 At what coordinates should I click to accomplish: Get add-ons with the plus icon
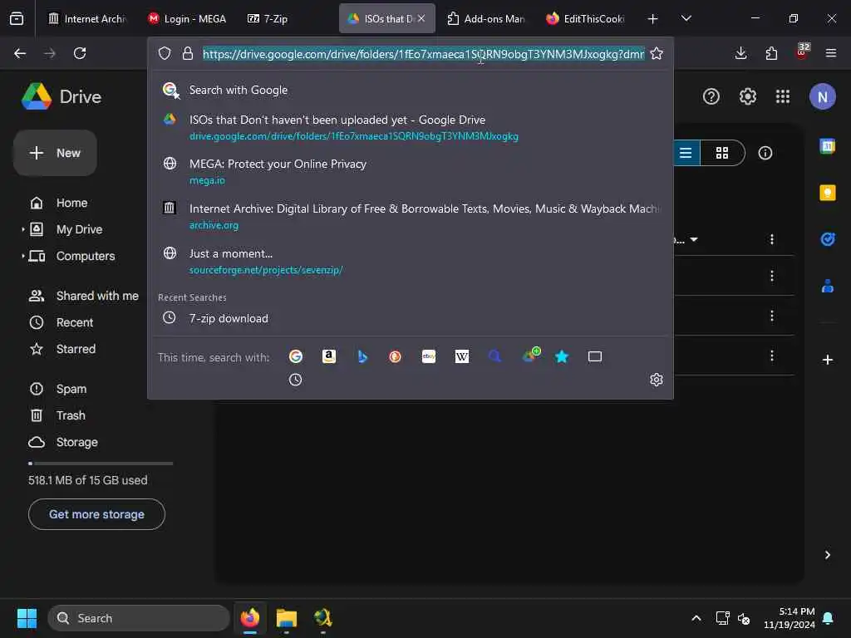click(x=827, y=360)
